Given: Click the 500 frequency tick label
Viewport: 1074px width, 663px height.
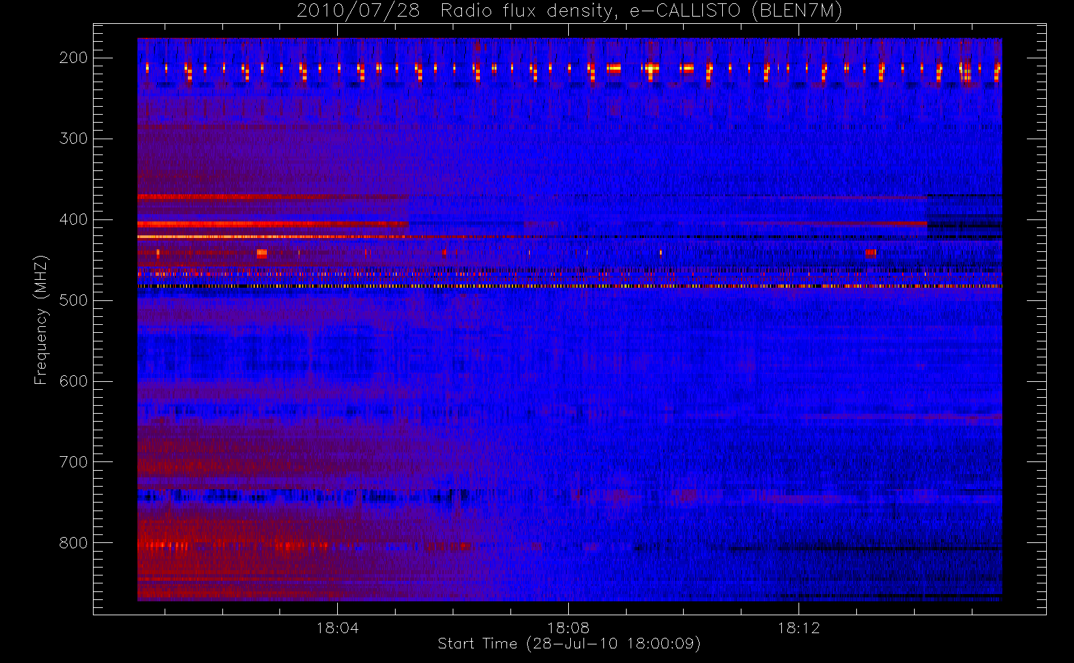Looking at the screenshot, I should 74,300.
